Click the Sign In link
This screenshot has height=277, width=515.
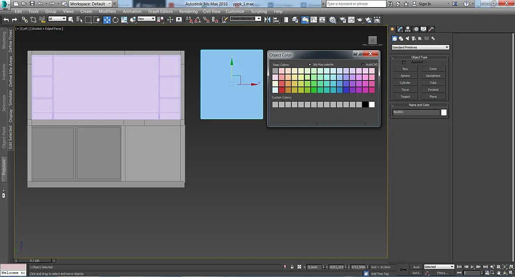(x=425, y=4)
